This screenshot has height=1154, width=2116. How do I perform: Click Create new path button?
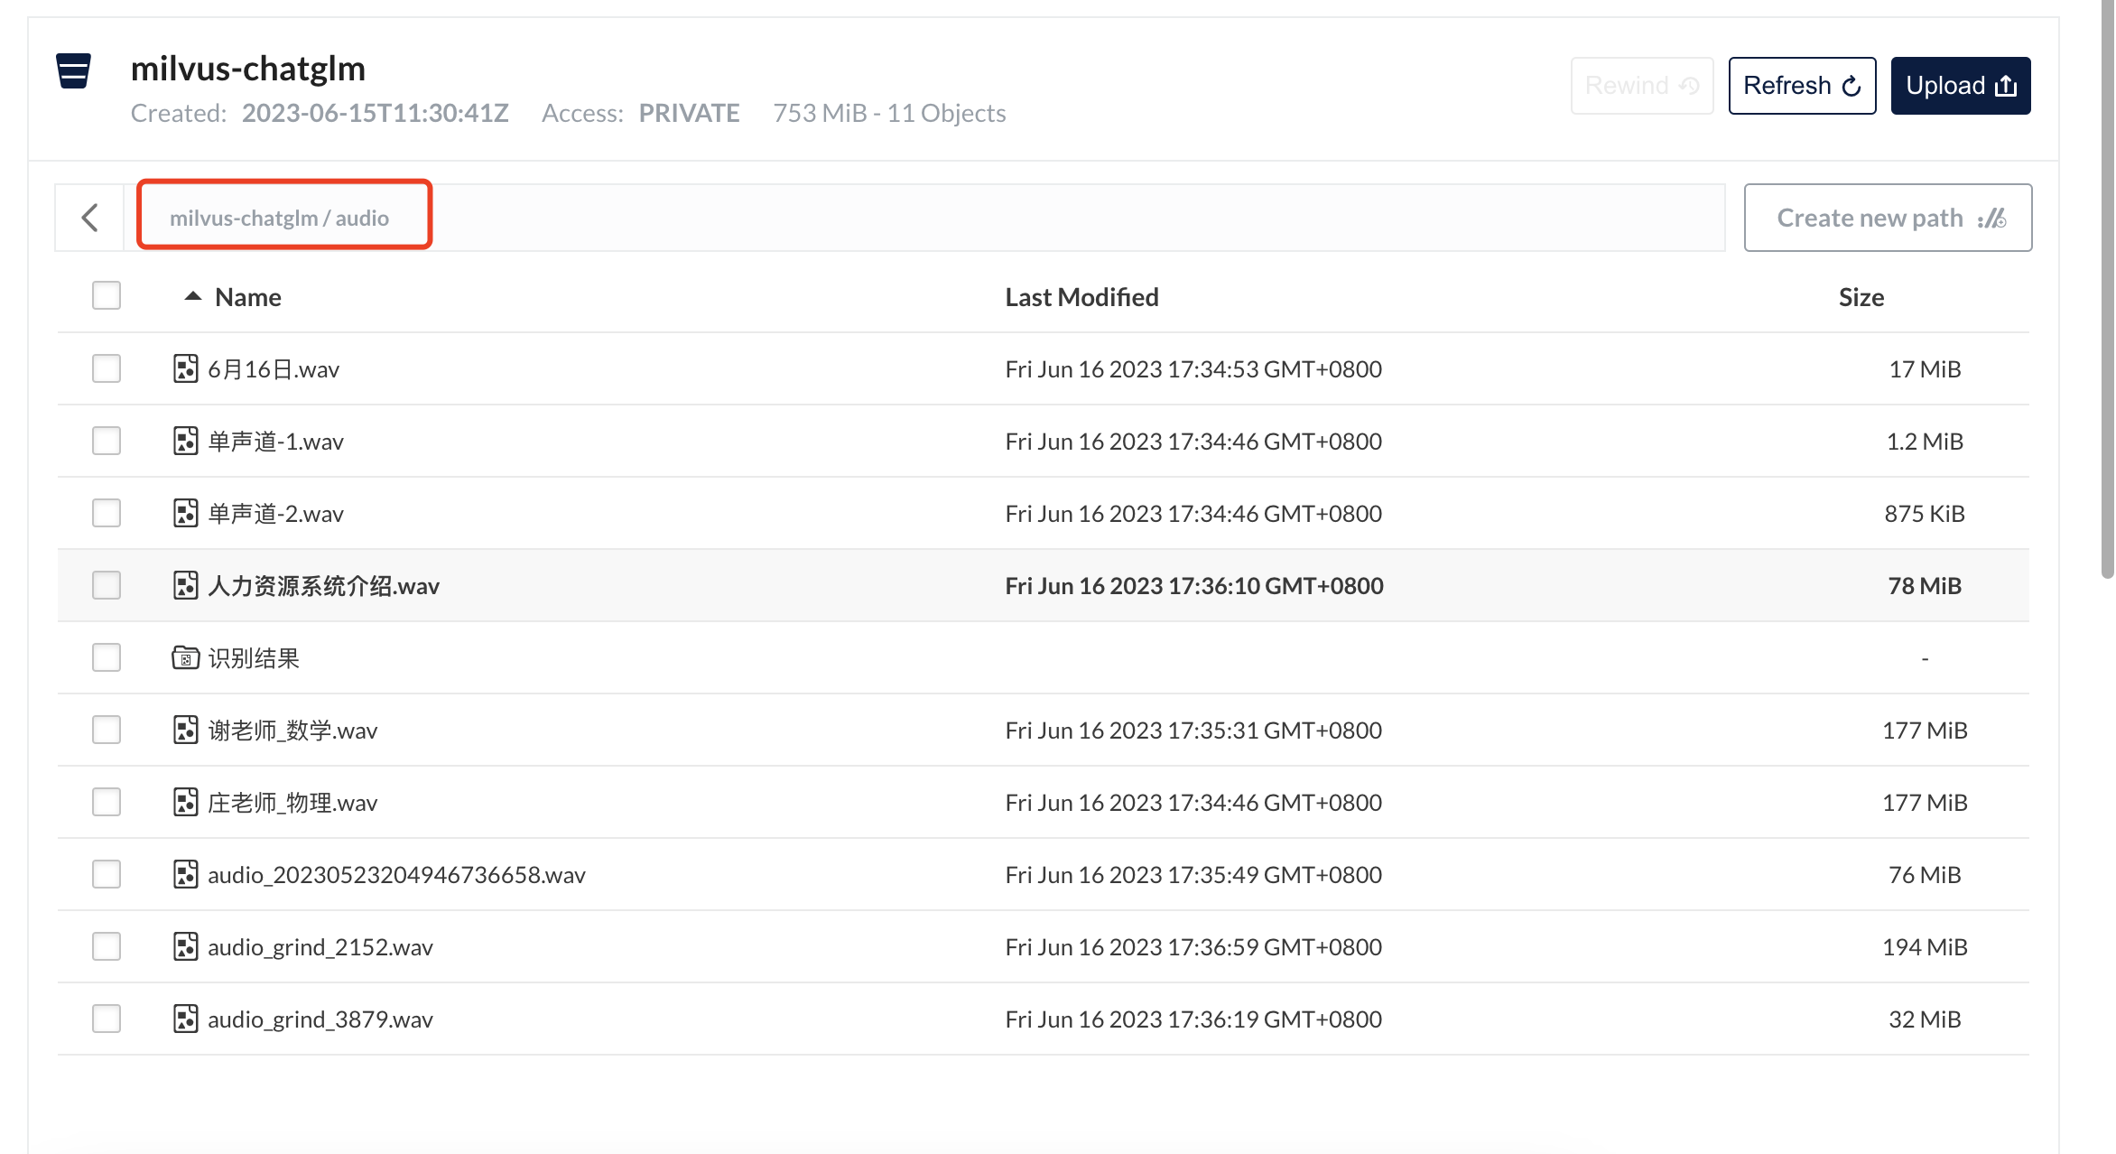pos(1888,218)
